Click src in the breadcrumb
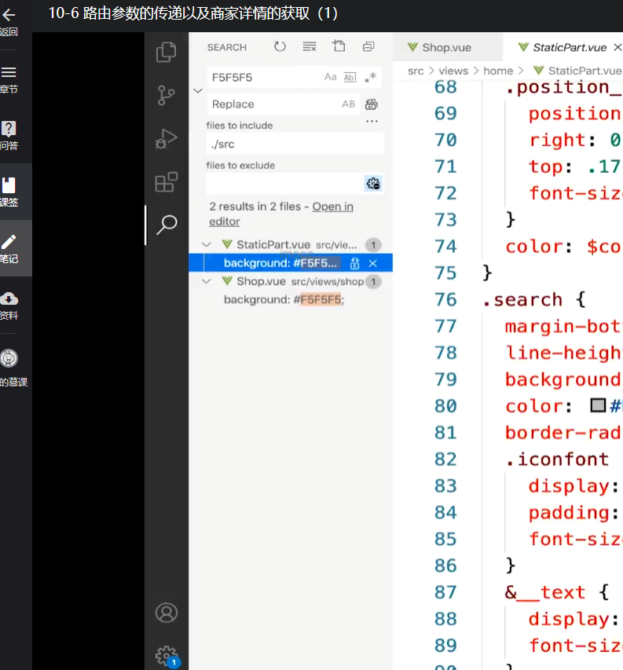Viewport: 623px width, 670px height. [416, 71]
